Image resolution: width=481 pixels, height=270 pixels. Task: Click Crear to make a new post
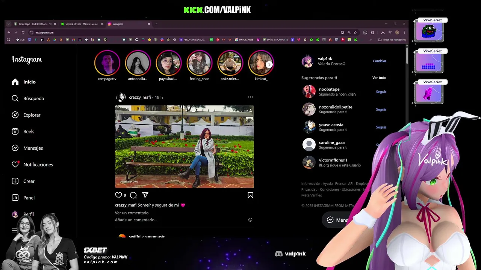[x=23, y=181]
